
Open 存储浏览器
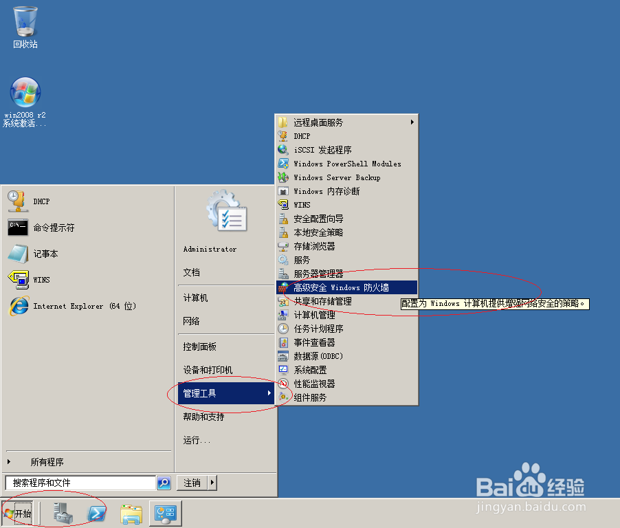346,246
